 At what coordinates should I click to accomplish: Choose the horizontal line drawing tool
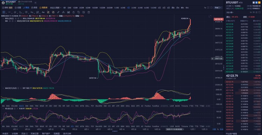pos(9,12)
